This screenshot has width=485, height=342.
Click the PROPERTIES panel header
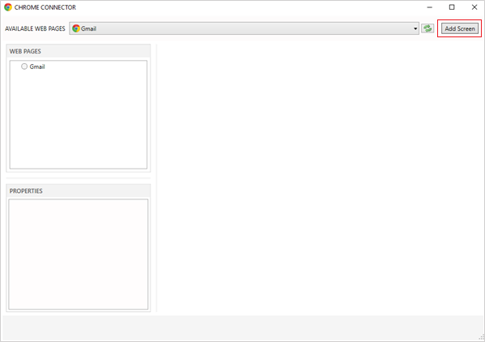(79, 191)
